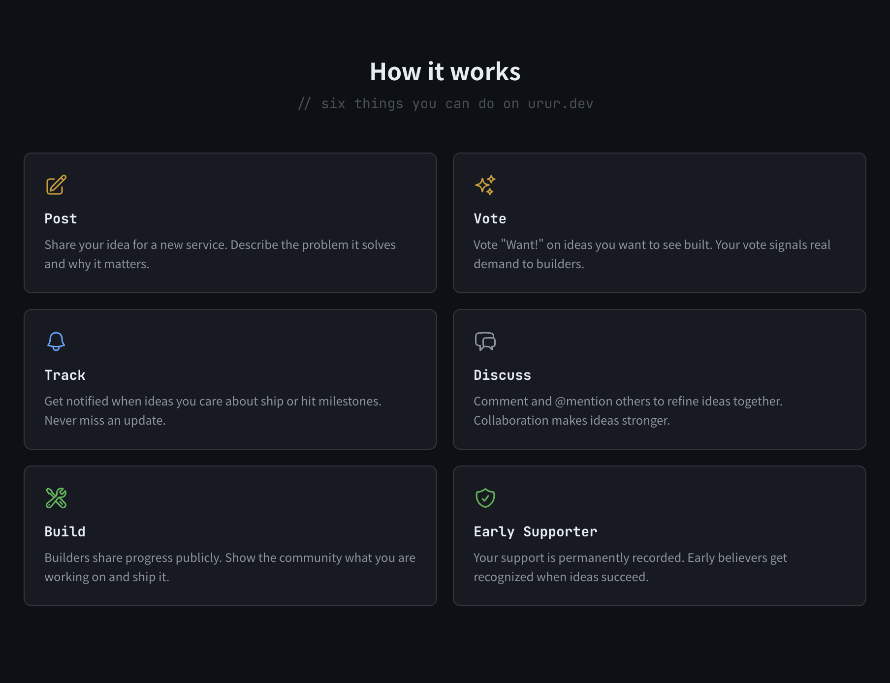The image size is (890, 683).
Task: Click the Vote card
Action: 660,223
